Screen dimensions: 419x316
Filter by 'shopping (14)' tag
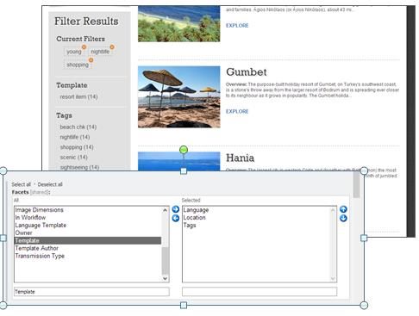[77, 147]
